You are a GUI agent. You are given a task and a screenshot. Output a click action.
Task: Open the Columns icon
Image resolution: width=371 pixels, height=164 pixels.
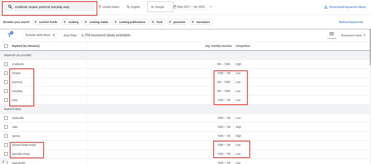[x=331, y=35]
